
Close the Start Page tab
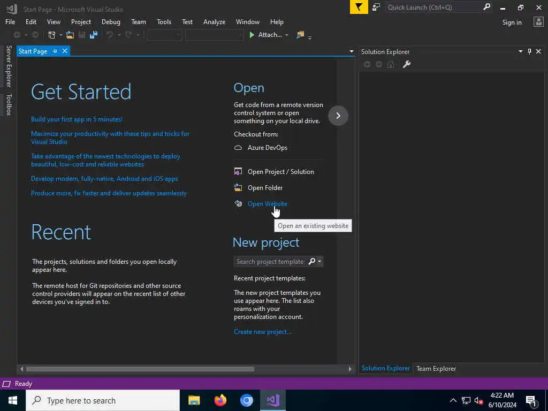tap(65, 51)
